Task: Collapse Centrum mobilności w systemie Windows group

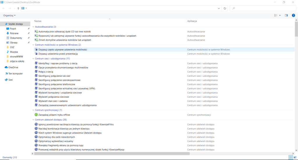Action: point(33,45)
